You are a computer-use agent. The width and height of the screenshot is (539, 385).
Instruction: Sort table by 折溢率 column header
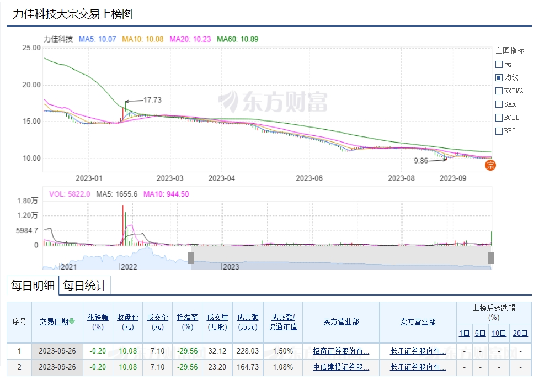point(187,321)
